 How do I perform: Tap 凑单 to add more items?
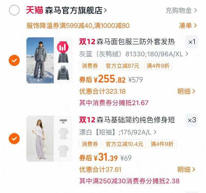[188, 26]
